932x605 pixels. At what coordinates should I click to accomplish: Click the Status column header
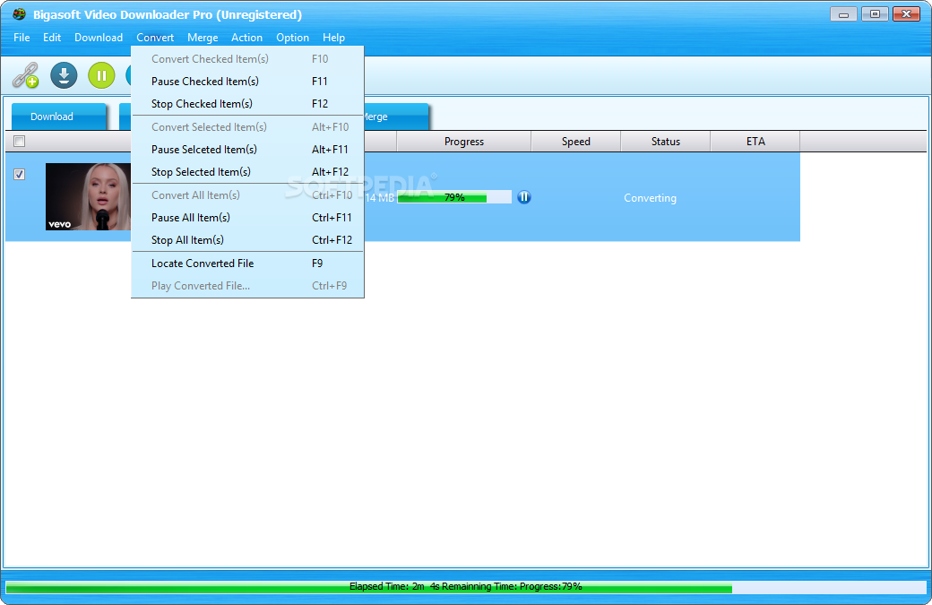[665, 142]
